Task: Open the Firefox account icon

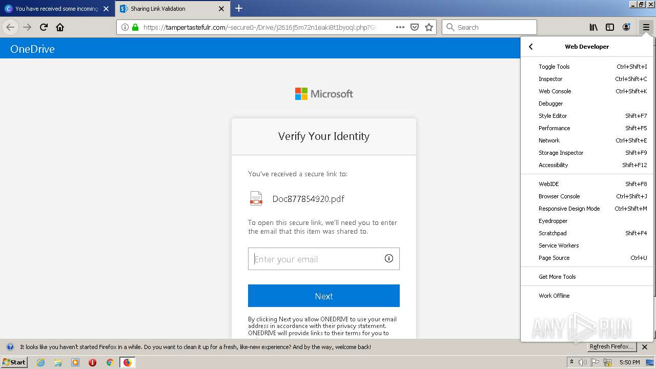Action: (x=626, y=27)
